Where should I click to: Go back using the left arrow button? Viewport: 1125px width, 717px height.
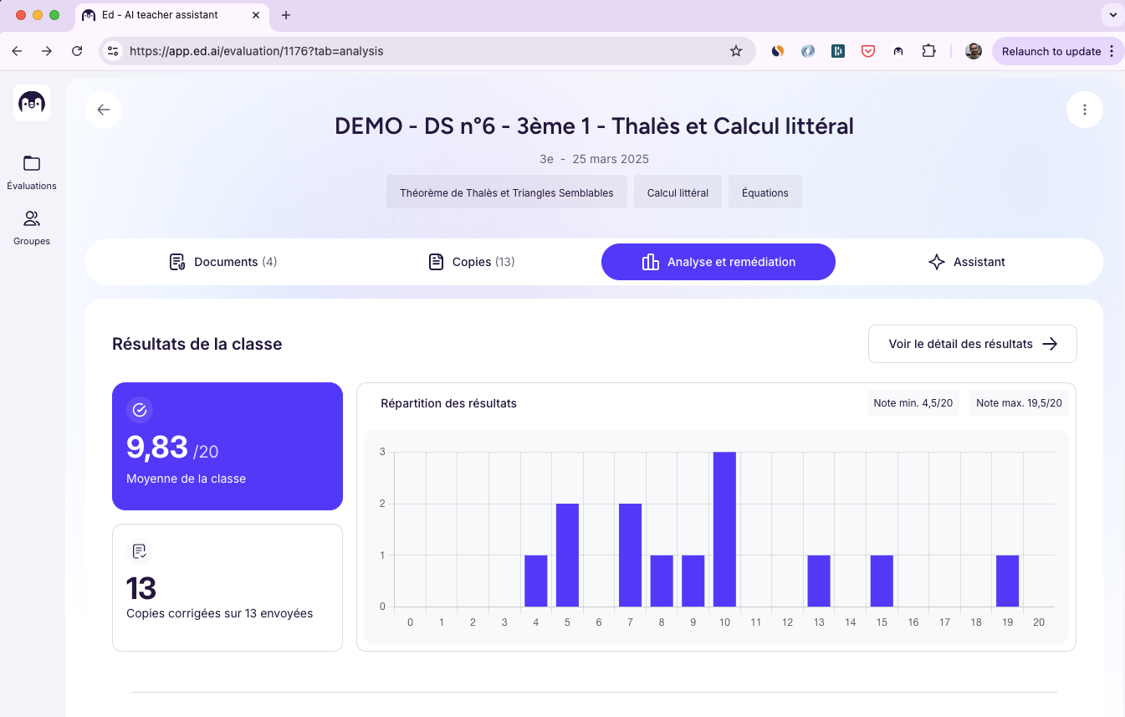(104, 110)
